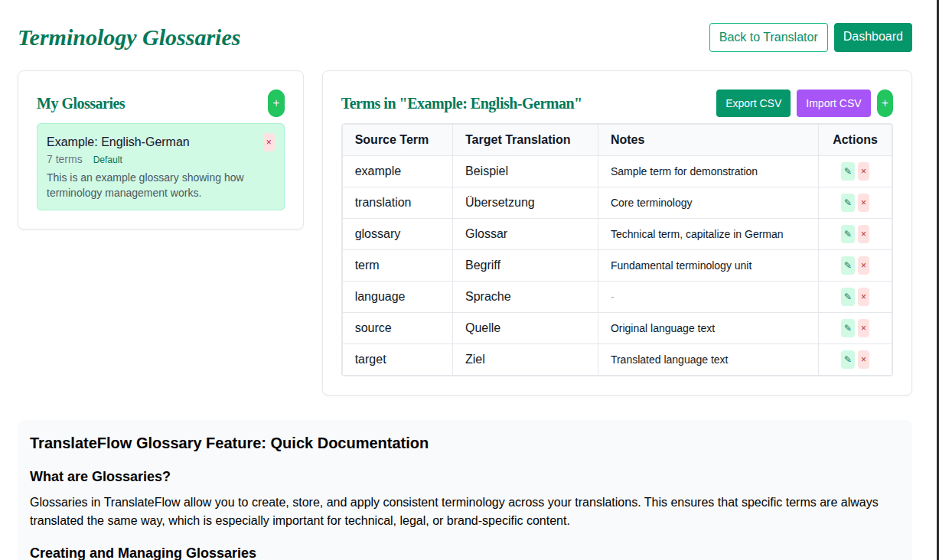Screen dimensions: 939x560
Task: Delete the 'source' term row
Action: coord(863,328)
